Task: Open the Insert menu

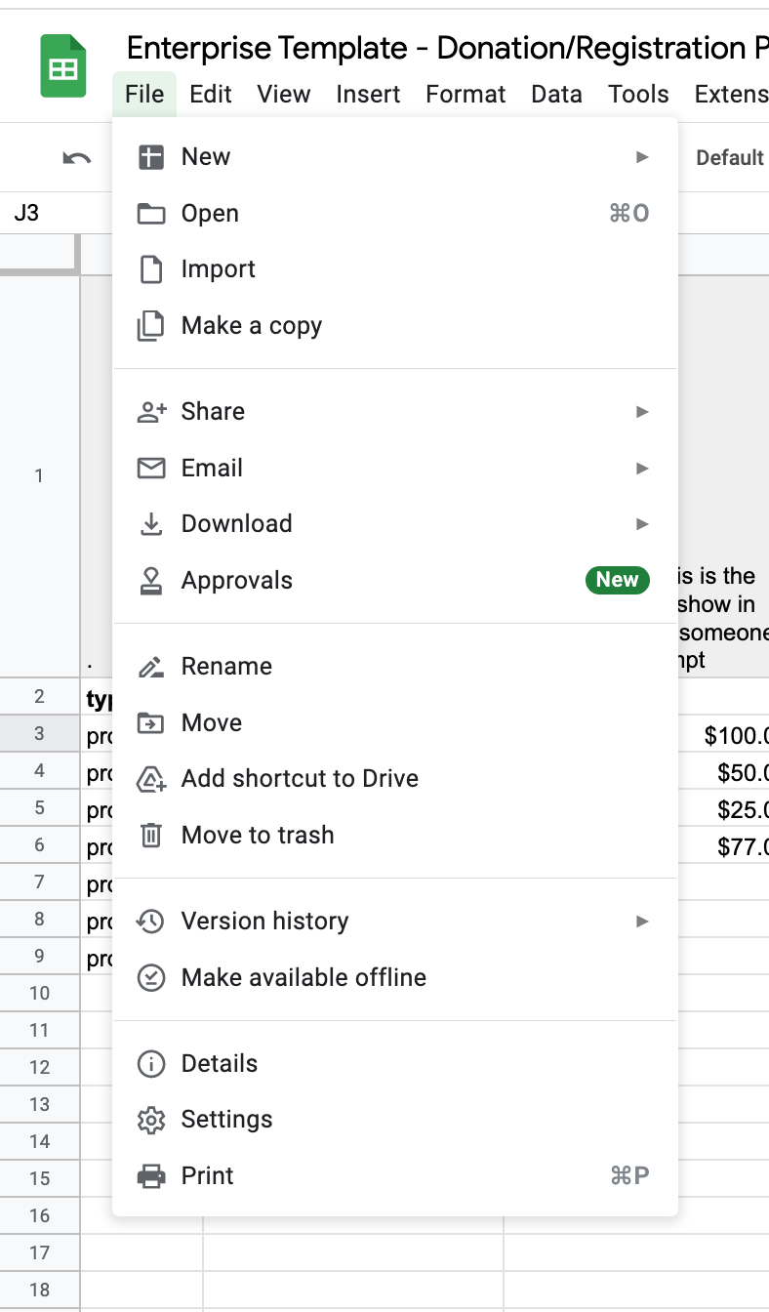Action: coord(368,95)
